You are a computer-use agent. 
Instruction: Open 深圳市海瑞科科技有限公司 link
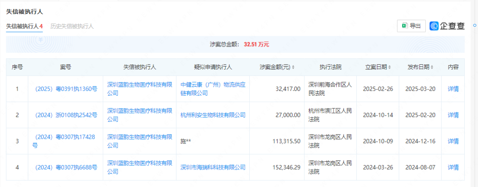(x=213, y=168)
